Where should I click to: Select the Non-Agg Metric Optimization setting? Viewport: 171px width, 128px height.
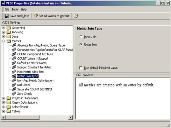point(35,80)
